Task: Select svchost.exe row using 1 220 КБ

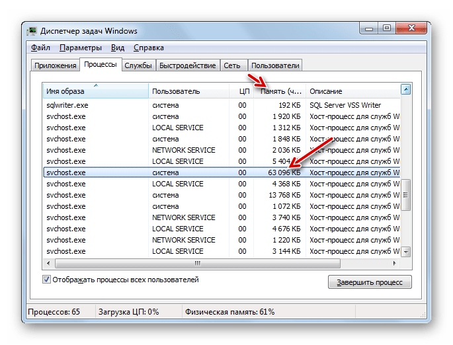Action: point(222,240)
